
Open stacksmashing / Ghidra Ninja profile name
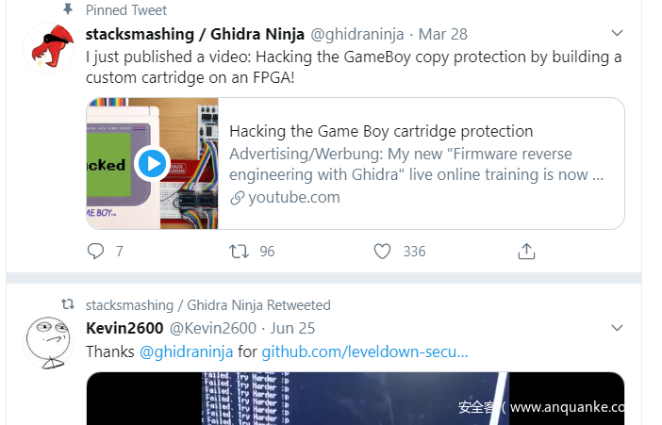click(x=195, y=34)
